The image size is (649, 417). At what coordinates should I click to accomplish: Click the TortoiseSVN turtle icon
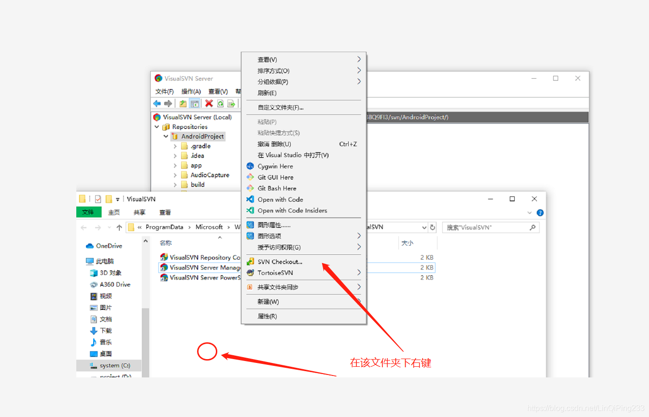point(250,273)
